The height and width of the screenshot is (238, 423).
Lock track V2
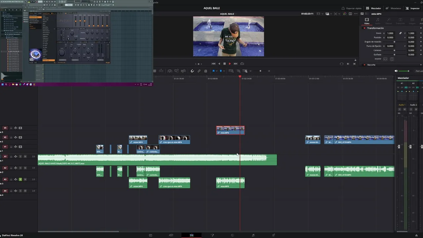coord(11,137)
